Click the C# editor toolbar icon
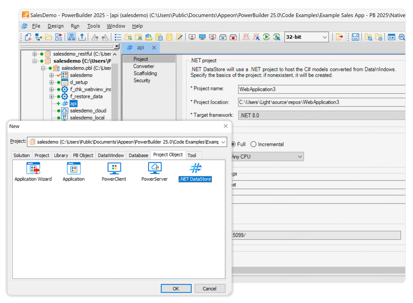Screen dimensions: 413x303 click(391, 37)
